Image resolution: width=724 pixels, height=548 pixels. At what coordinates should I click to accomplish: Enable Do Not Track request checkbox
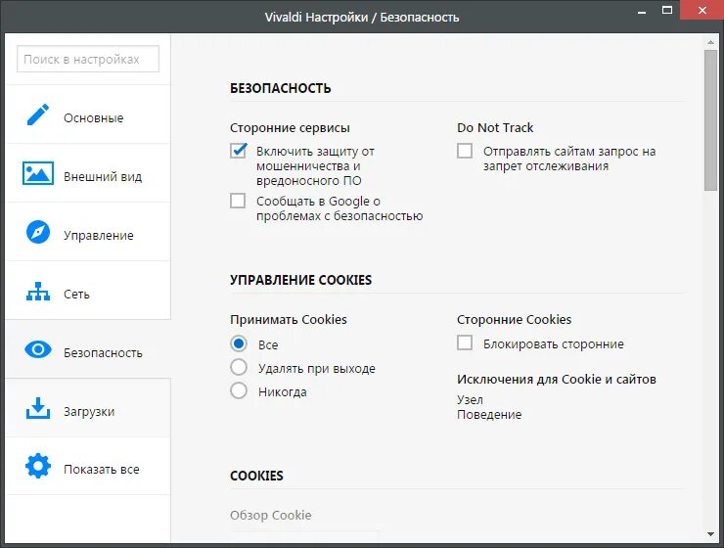tap(465, 151)
